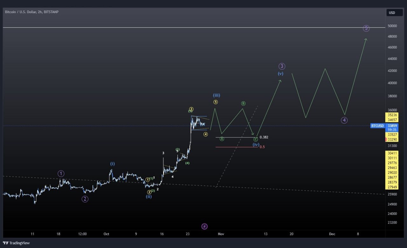
Task: Click the 0.382 Fibonacci level label
Action: click(264, 137)
